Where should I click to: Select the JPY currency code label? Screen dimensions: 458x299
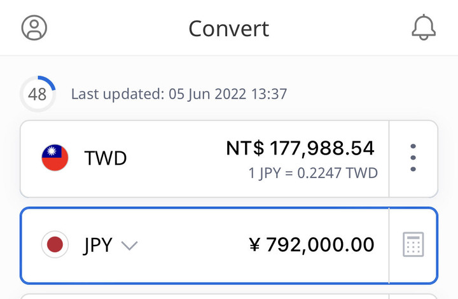[x=98, y=245]
